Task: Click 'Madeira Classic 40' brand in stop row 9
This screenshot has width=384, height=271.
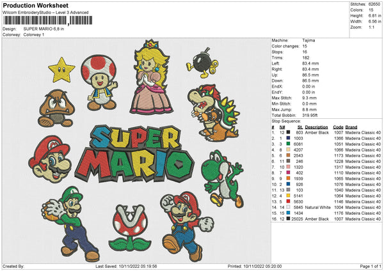Action: 363,178
